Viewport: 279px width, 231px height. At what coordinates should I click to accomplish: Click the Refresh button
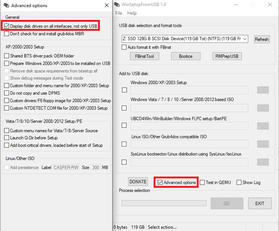(x=262, y=39)
